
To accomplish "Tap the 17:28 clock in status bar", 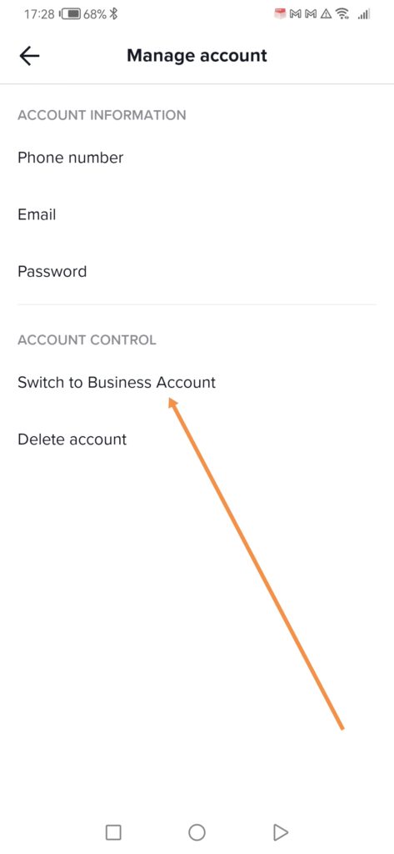I will (x=39, y=15).
